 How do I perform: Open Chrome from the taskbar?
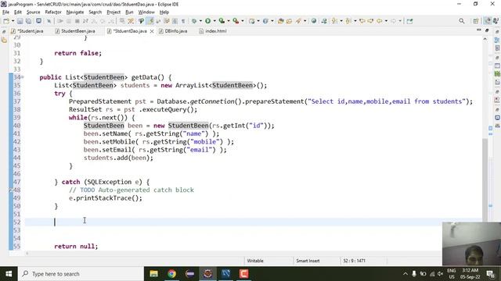[172, 274]
